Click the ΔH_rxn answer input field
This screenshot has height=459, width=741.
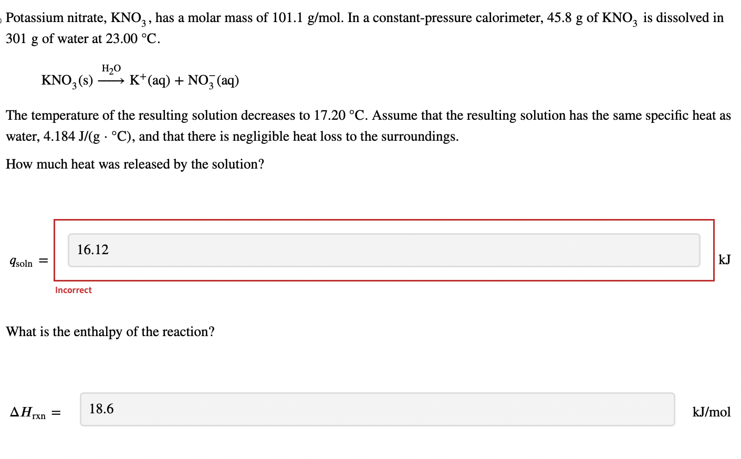(377, 410)
